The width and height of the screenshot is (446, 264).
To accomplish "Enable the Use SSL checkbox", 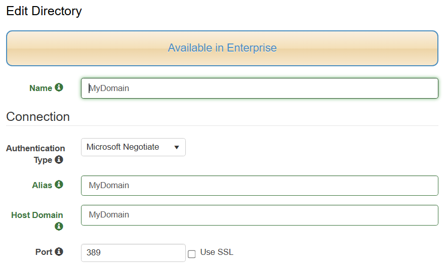I will pyautogui.click(x=192, y=254).
